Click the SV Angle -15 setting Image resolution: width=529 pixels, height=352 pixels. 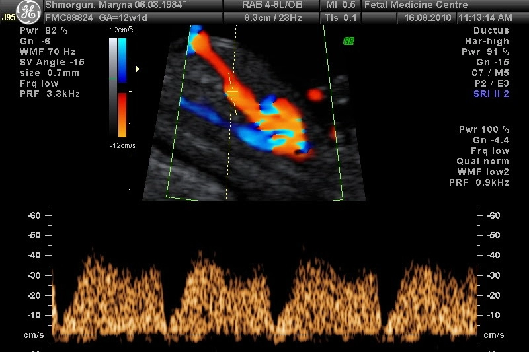(x=52, y=62)
